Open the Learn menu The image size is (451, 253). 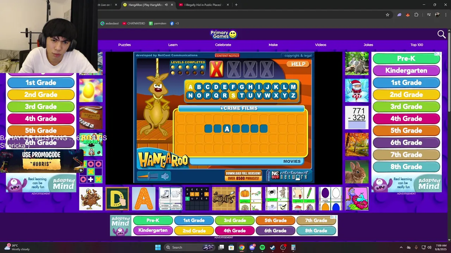click(173, 45)
